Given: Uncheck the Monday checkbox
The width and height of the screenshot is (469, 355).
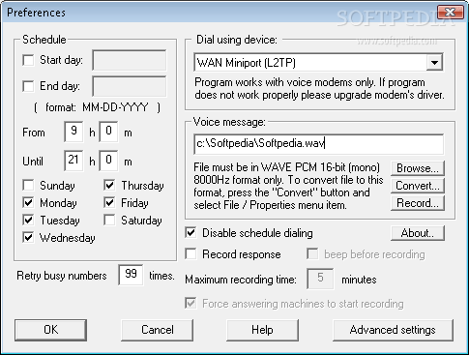Looking at the screenshot, I should tap(28, 203).
